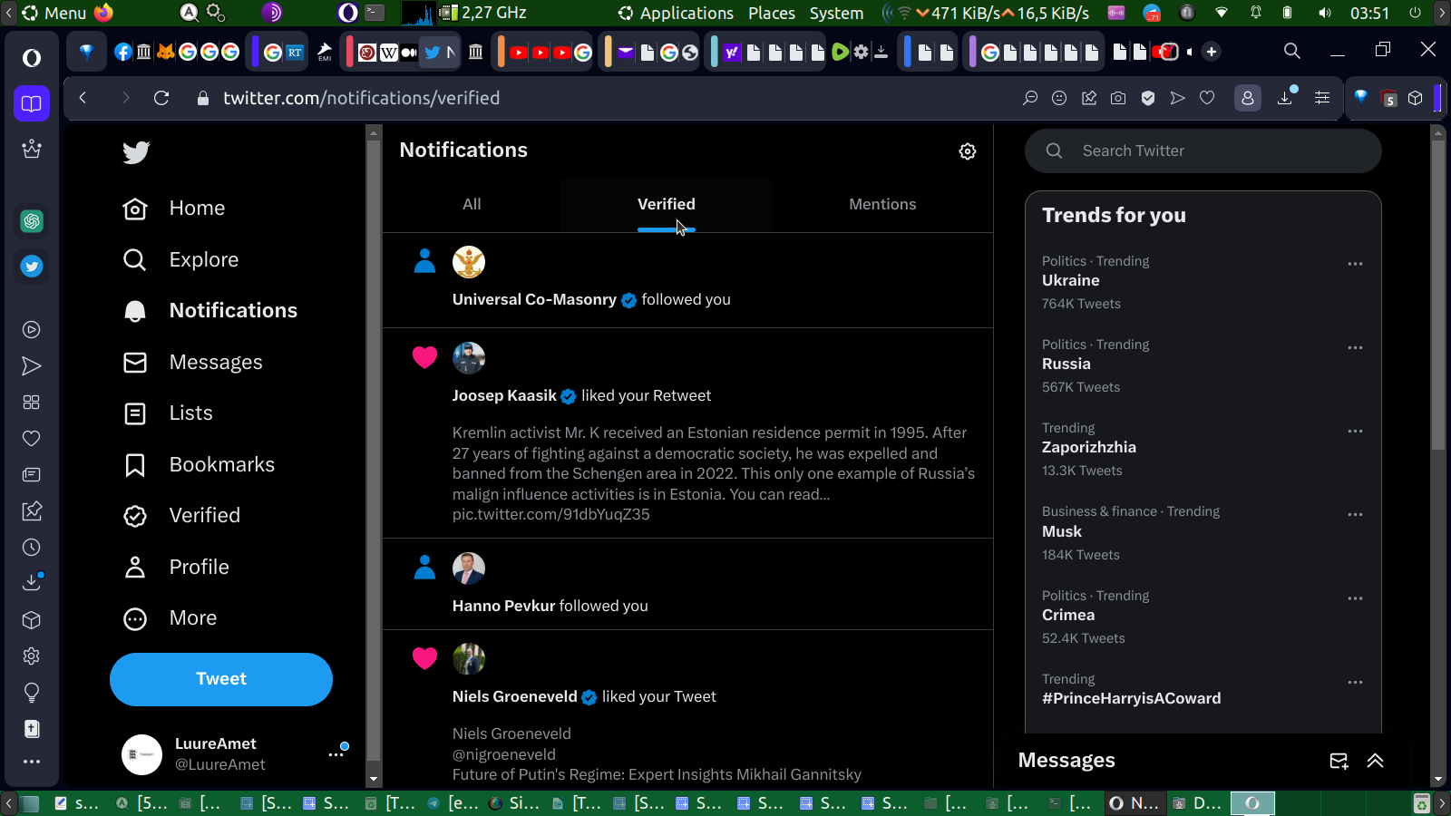Open more options for #PrinceHarryisACoward trend

pos(1355,682)
